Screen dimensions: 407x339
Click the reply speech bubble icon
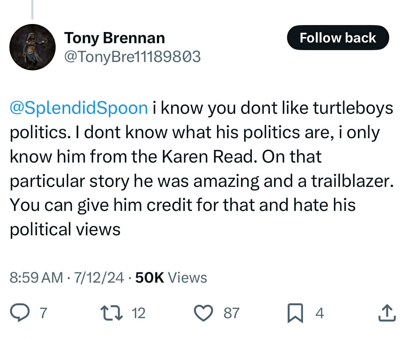click(20, 313)
